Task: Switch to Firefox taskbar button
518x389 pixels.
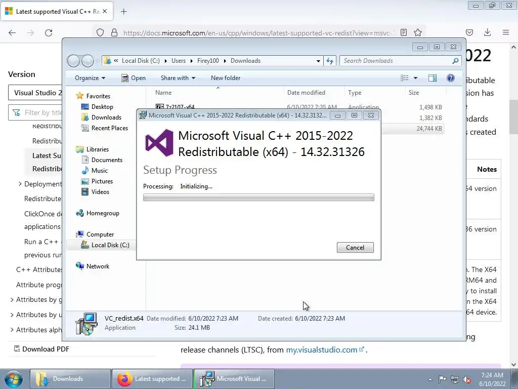Action: click(152, 379)
